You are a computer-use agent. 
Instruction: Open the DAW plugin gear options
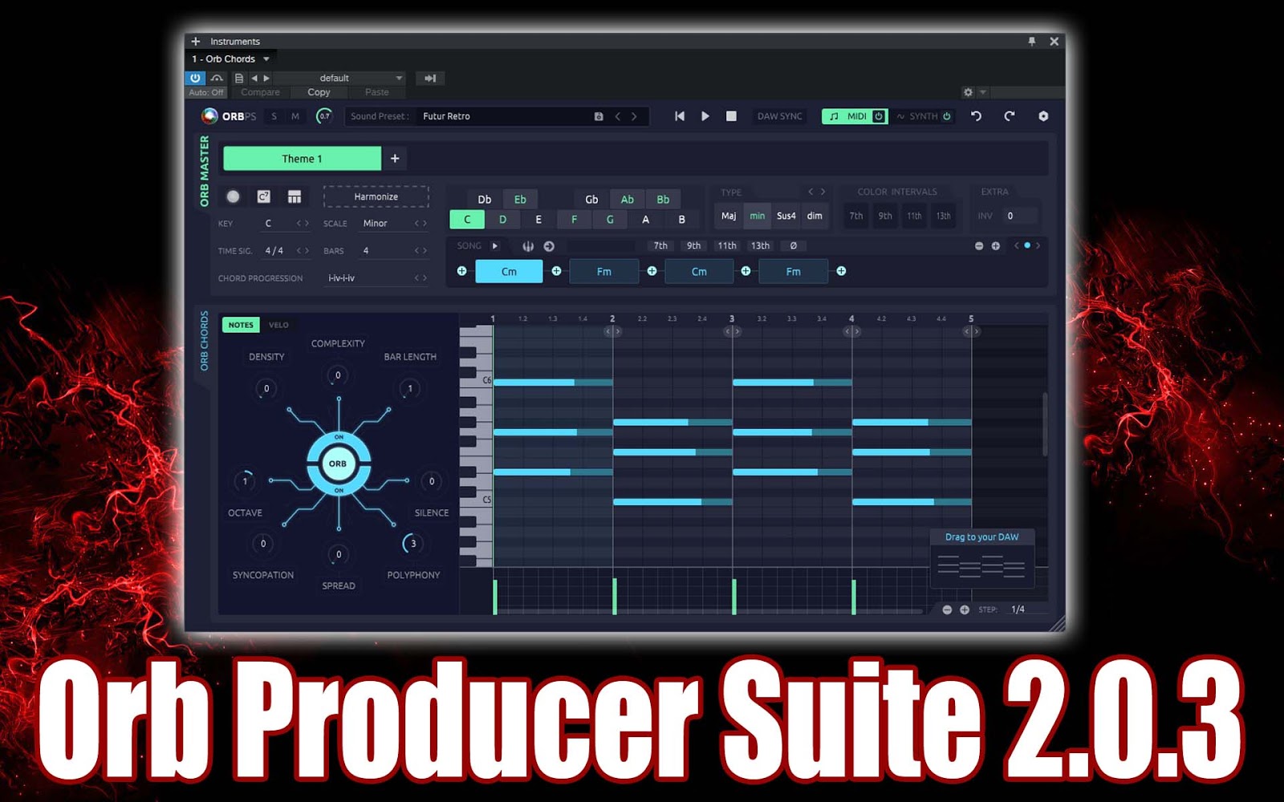(x=968, y=92)
